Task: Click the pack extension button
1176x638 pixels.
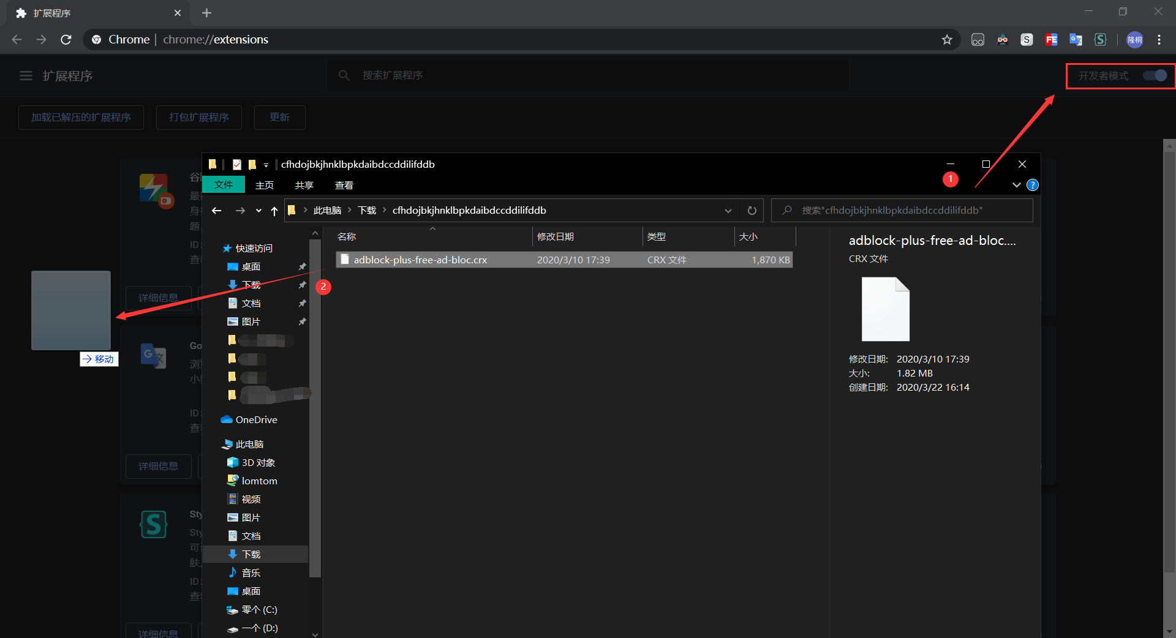Action: coord(199,117)
